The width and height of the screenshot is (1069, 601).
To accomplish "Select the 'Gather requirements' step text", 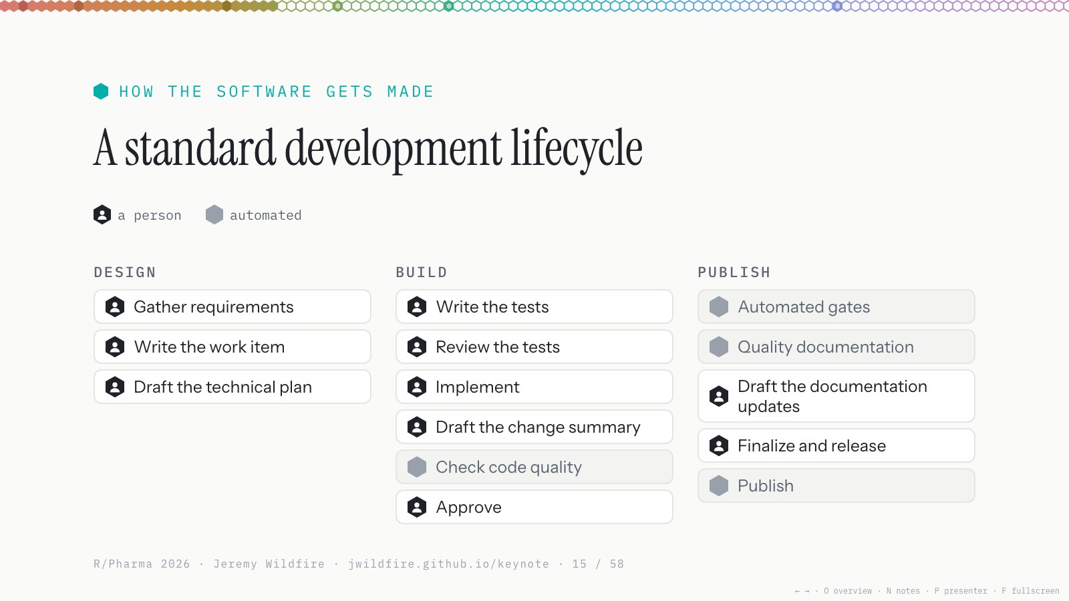I will (214, 307).
